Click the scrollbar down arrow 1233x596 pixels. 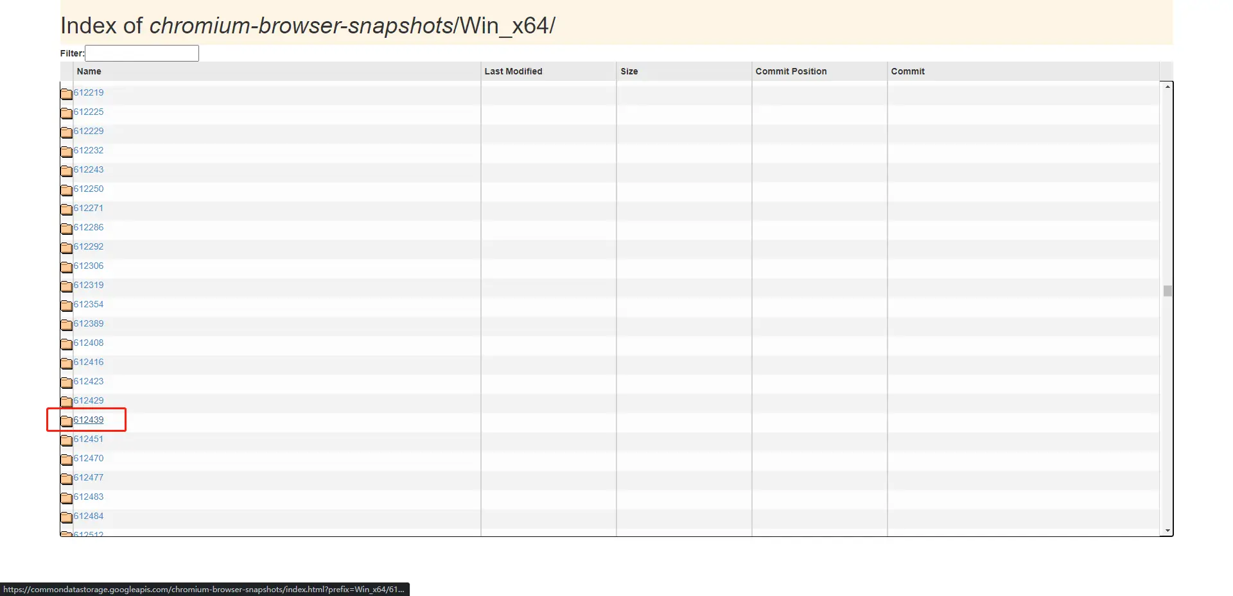tap(1167, 531)
